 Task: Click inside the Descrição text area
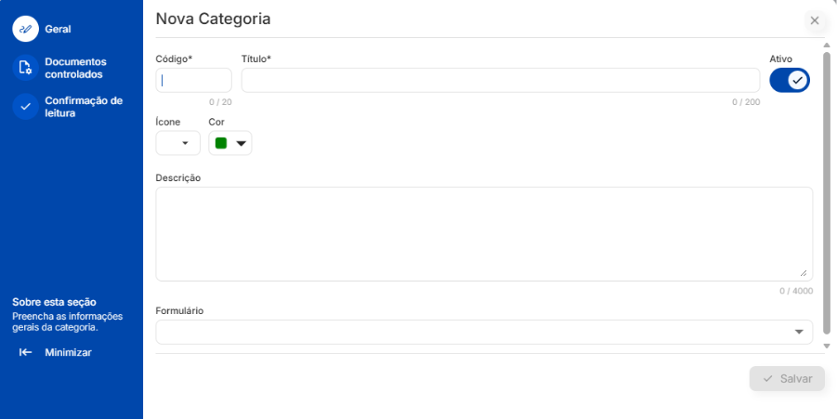(x=483, y=233)
